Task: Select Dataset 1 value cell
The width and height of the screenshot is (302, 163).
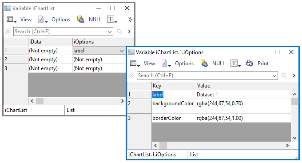Action: (243, 95)
